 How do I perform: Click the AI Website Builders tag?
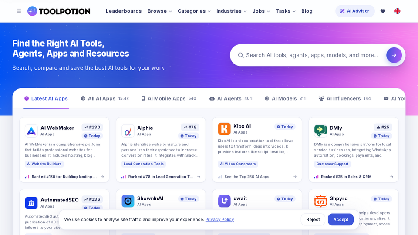44,164
